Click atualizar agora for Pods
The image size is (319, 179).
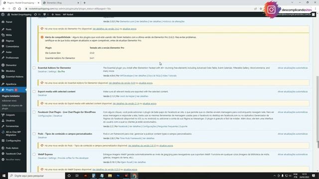coord(166,146)
